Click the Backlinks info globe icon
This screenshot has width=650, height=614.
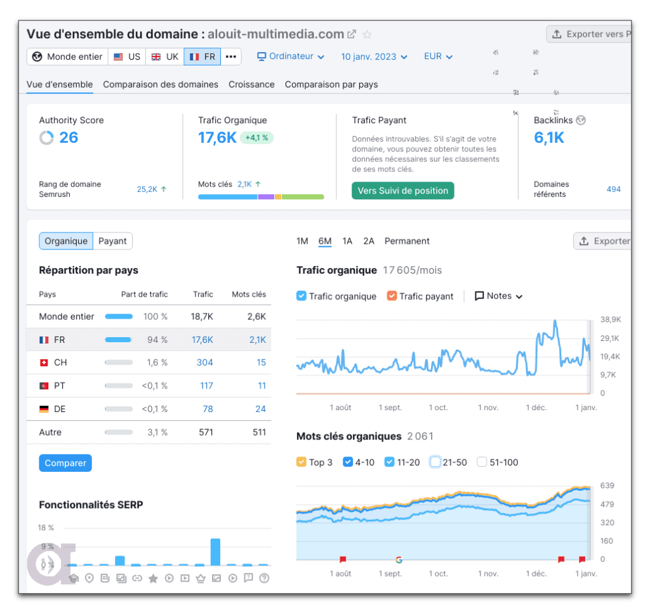pyautogui.click(x=581, y=120)
